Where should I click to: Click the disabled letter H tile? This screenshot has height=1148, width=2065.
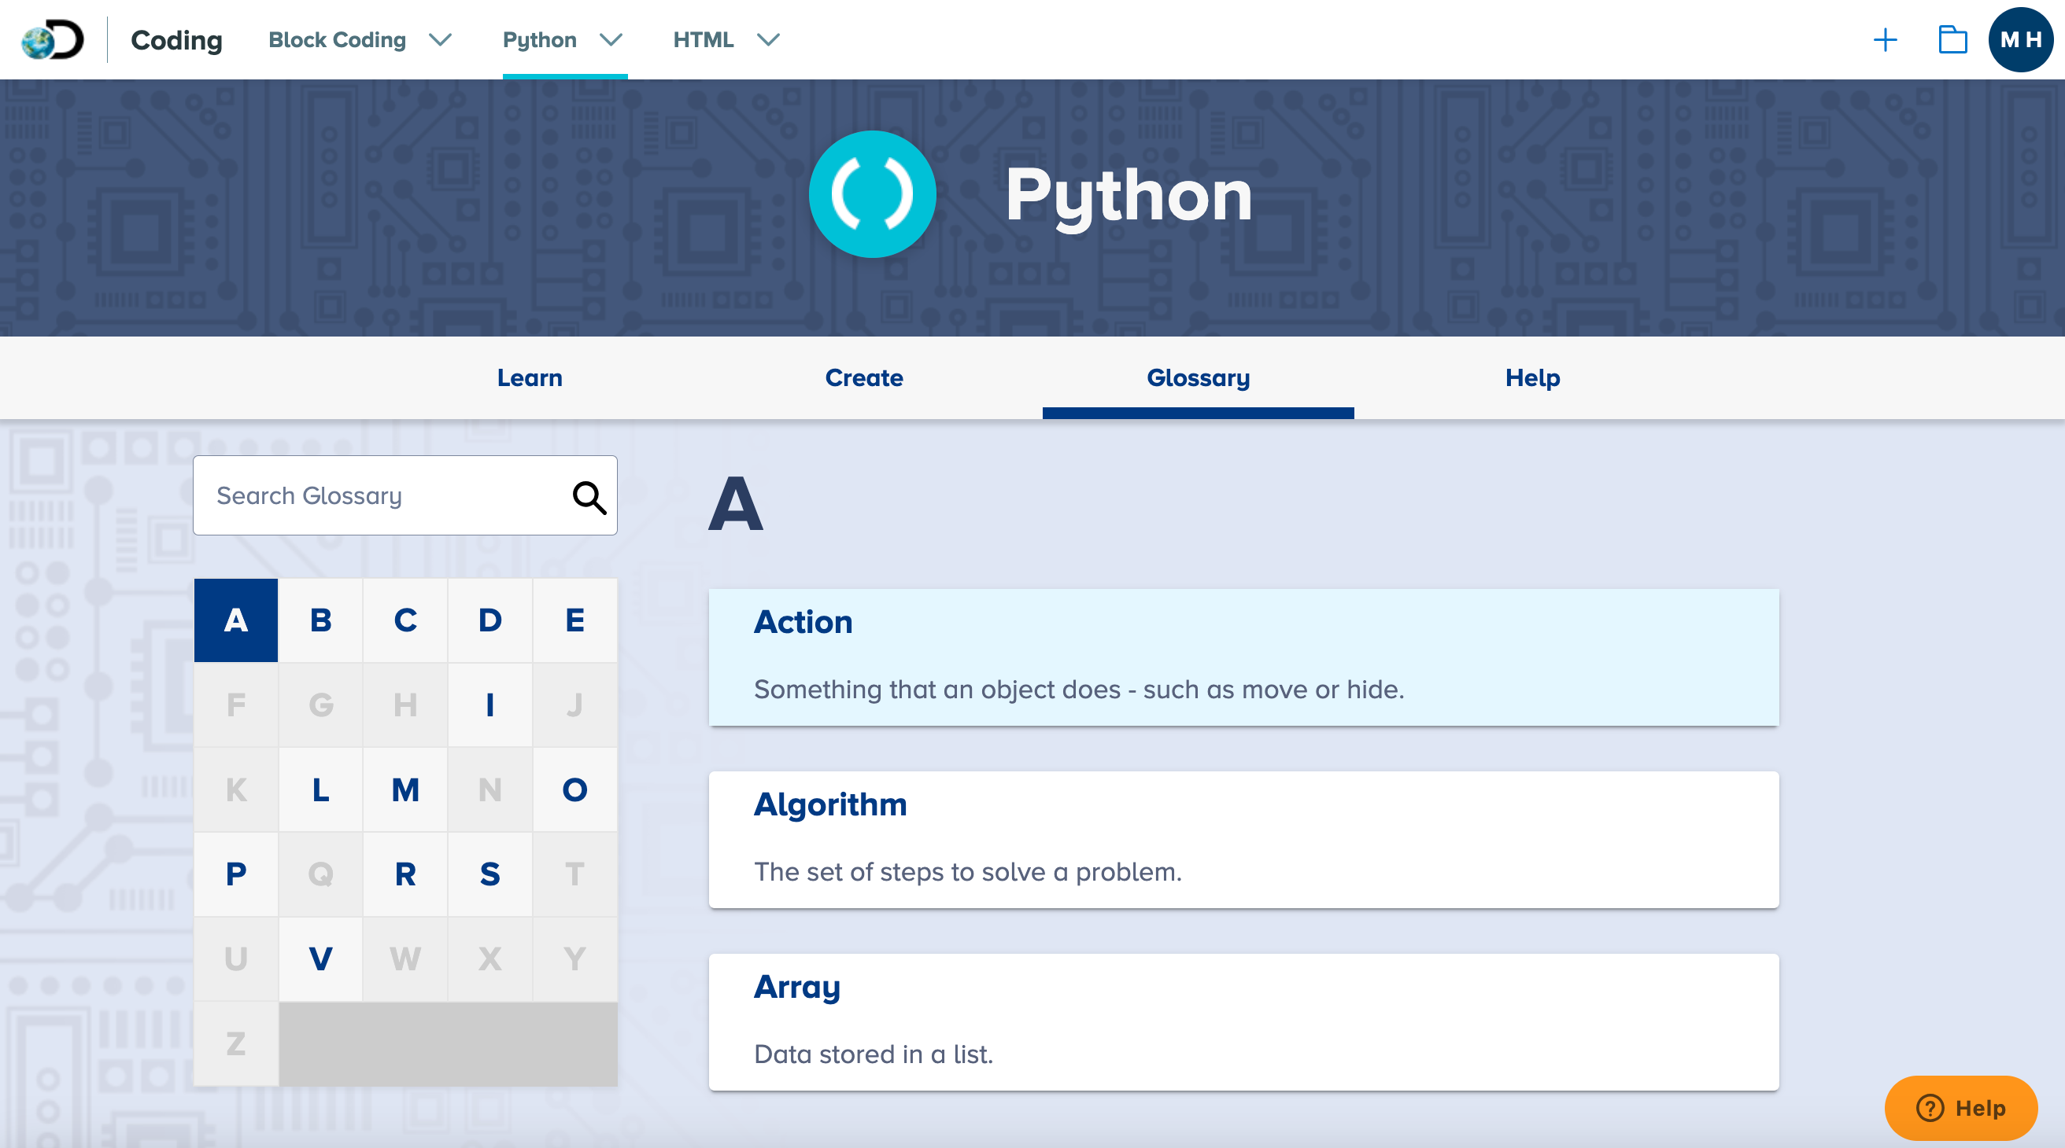[405, 705]
